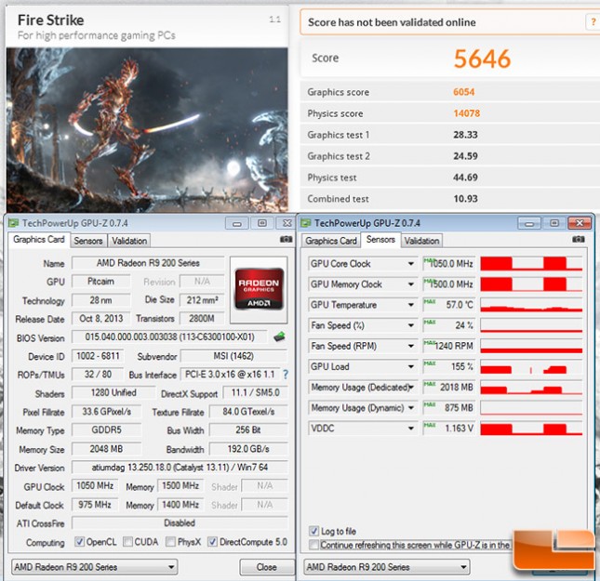The image size is (600, 581).
Task: Click the Fire Strike title heading
Action: (50, 20)
